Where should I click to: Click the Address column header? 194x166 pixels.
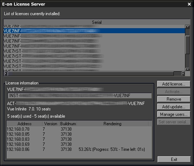click(25, 124)
